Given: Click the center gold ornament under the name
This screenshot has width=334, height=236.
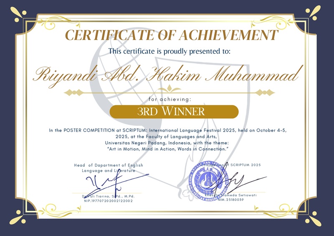Looking at the screenshot, I should pos(171,89).
